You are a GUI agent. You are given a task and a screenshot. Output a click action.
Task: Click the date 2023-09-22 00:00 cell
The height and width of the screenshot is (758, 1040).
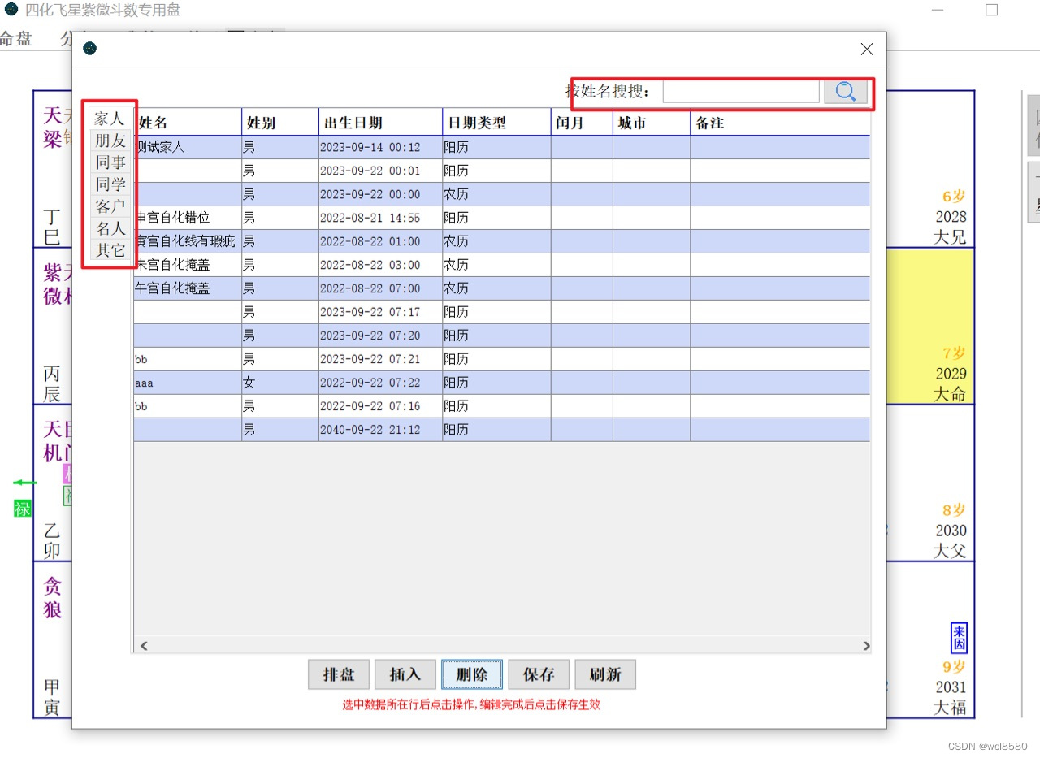click(381, 194)
